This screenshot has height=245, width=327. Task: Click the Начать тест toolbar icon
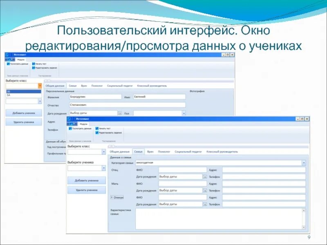point(97,129)
